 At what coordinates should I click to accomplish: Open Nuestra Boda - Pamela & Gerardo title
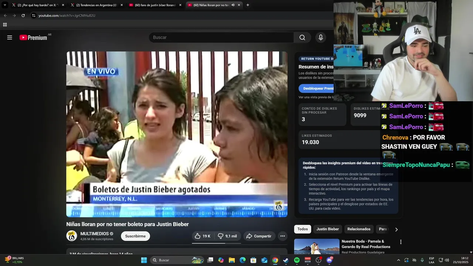(x=366, y=244)
